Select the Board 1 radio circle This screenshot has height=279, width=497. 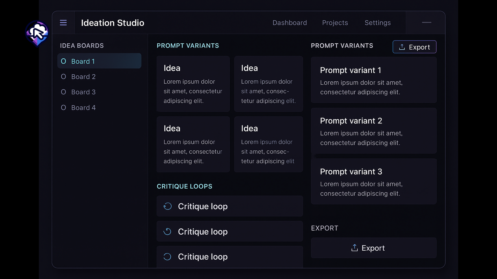pyautogui.click(x=63, y=61)
